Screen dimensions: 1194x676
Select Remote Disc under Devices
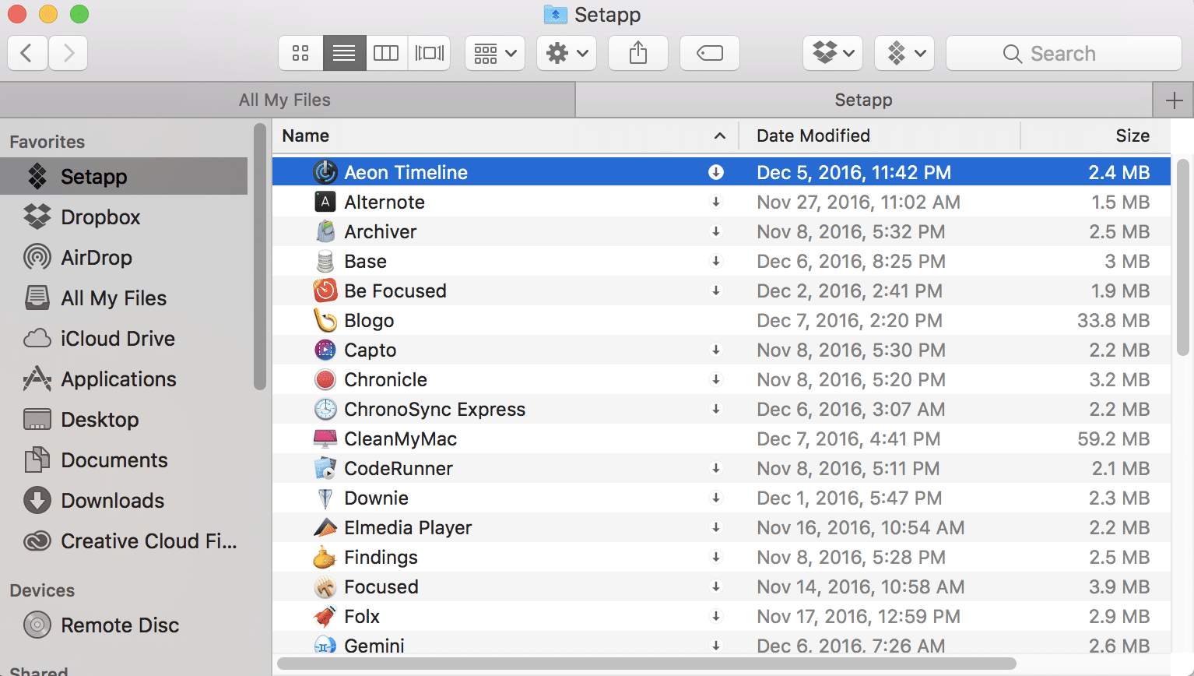pyautogui.click(x=124, y=625)
